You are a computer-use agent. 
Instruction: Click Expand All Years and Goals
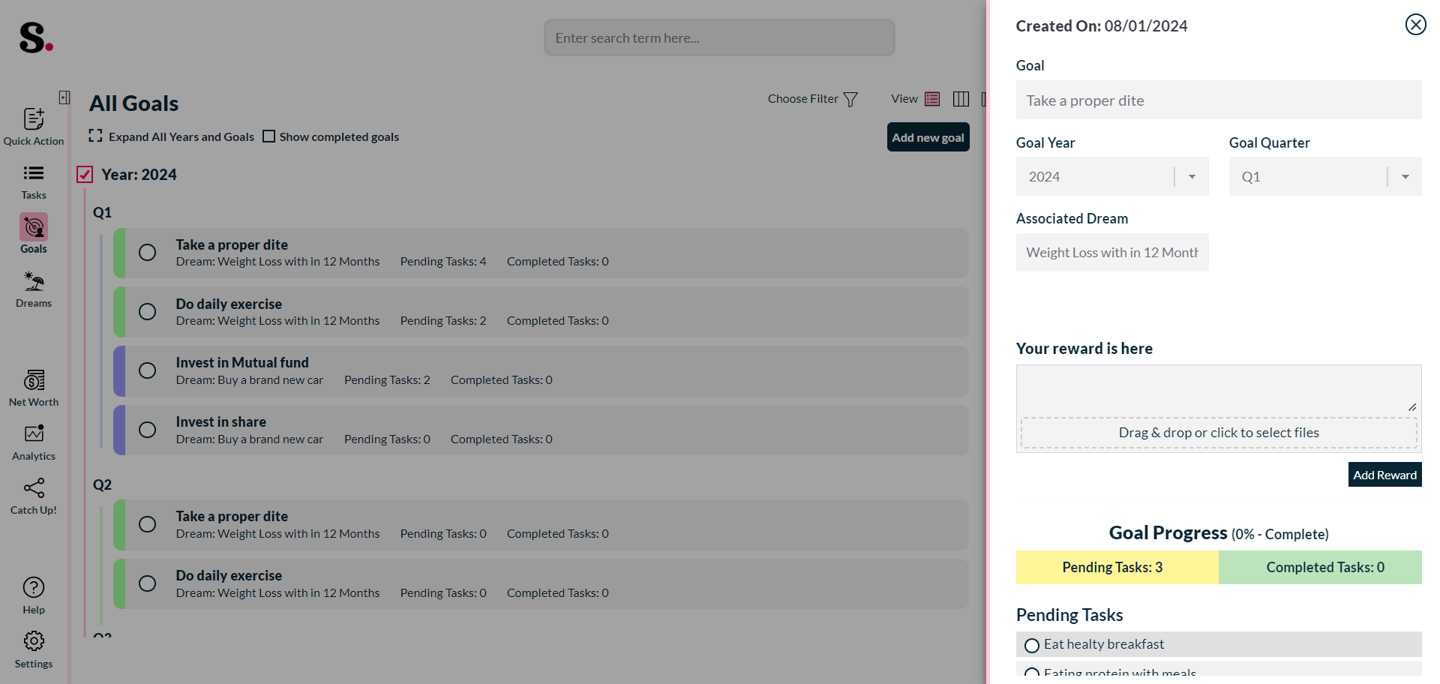[172, 136]
